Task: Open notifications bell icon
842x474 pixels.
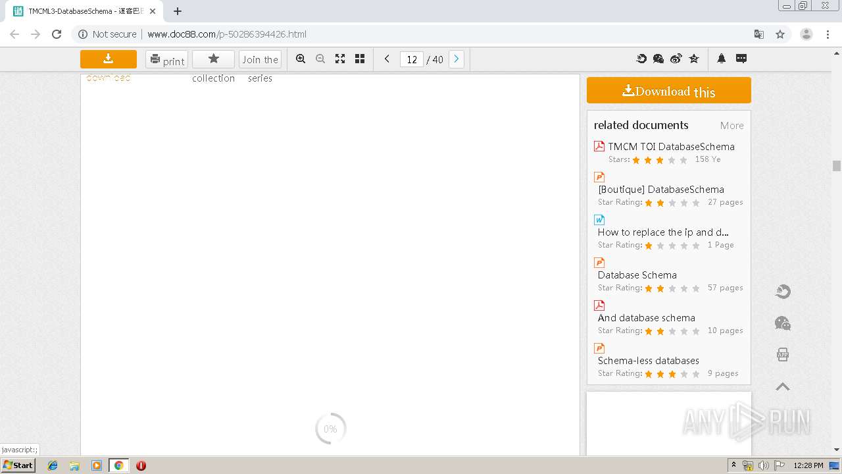Action: [x=722, y=59]
